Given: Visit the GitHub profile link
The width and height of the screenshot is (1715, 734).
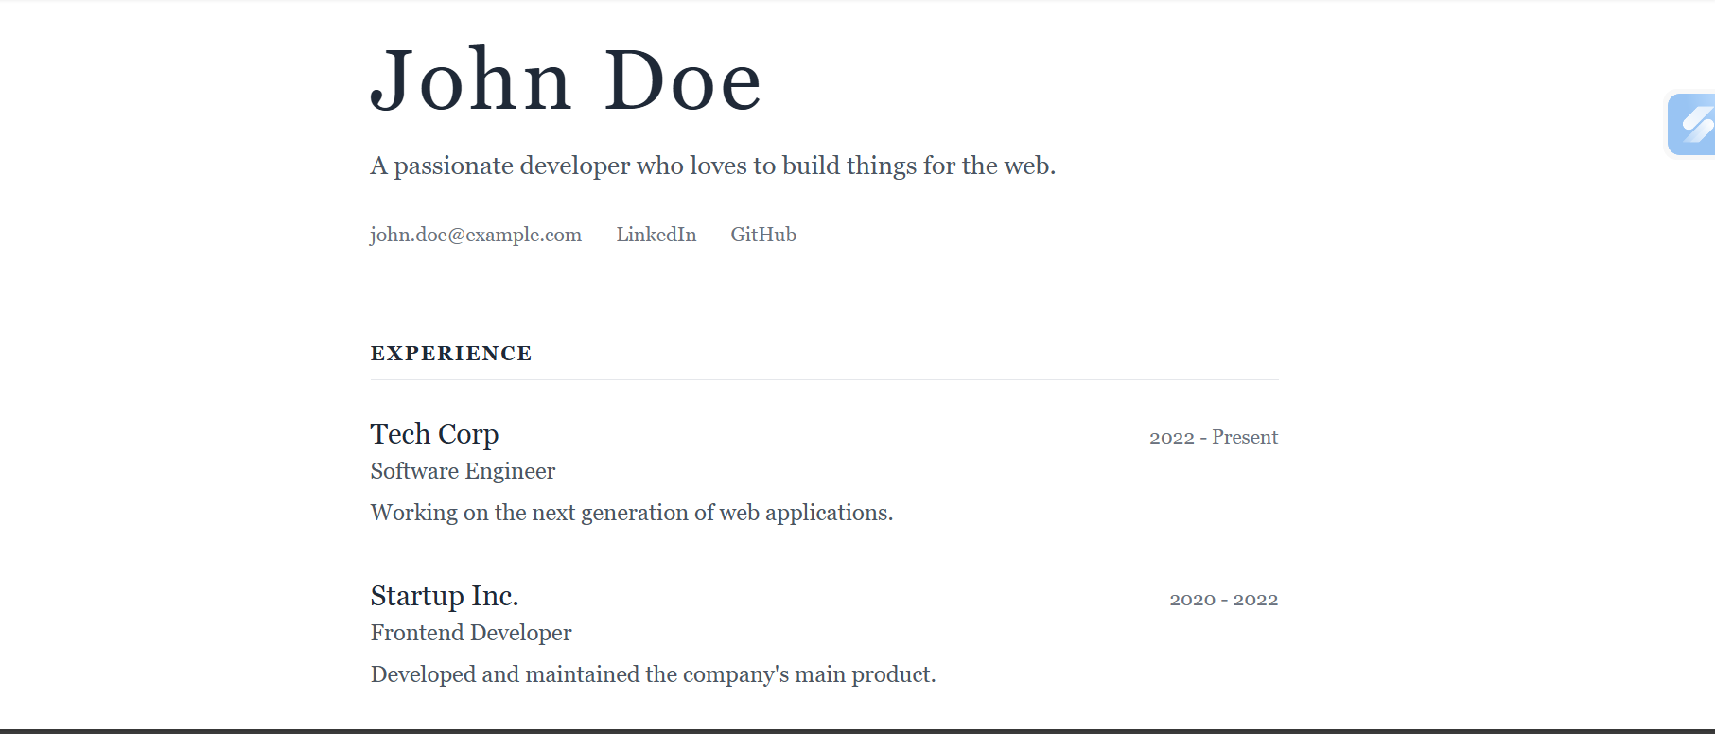Looking at the screenshot, I should click(762, 235).
